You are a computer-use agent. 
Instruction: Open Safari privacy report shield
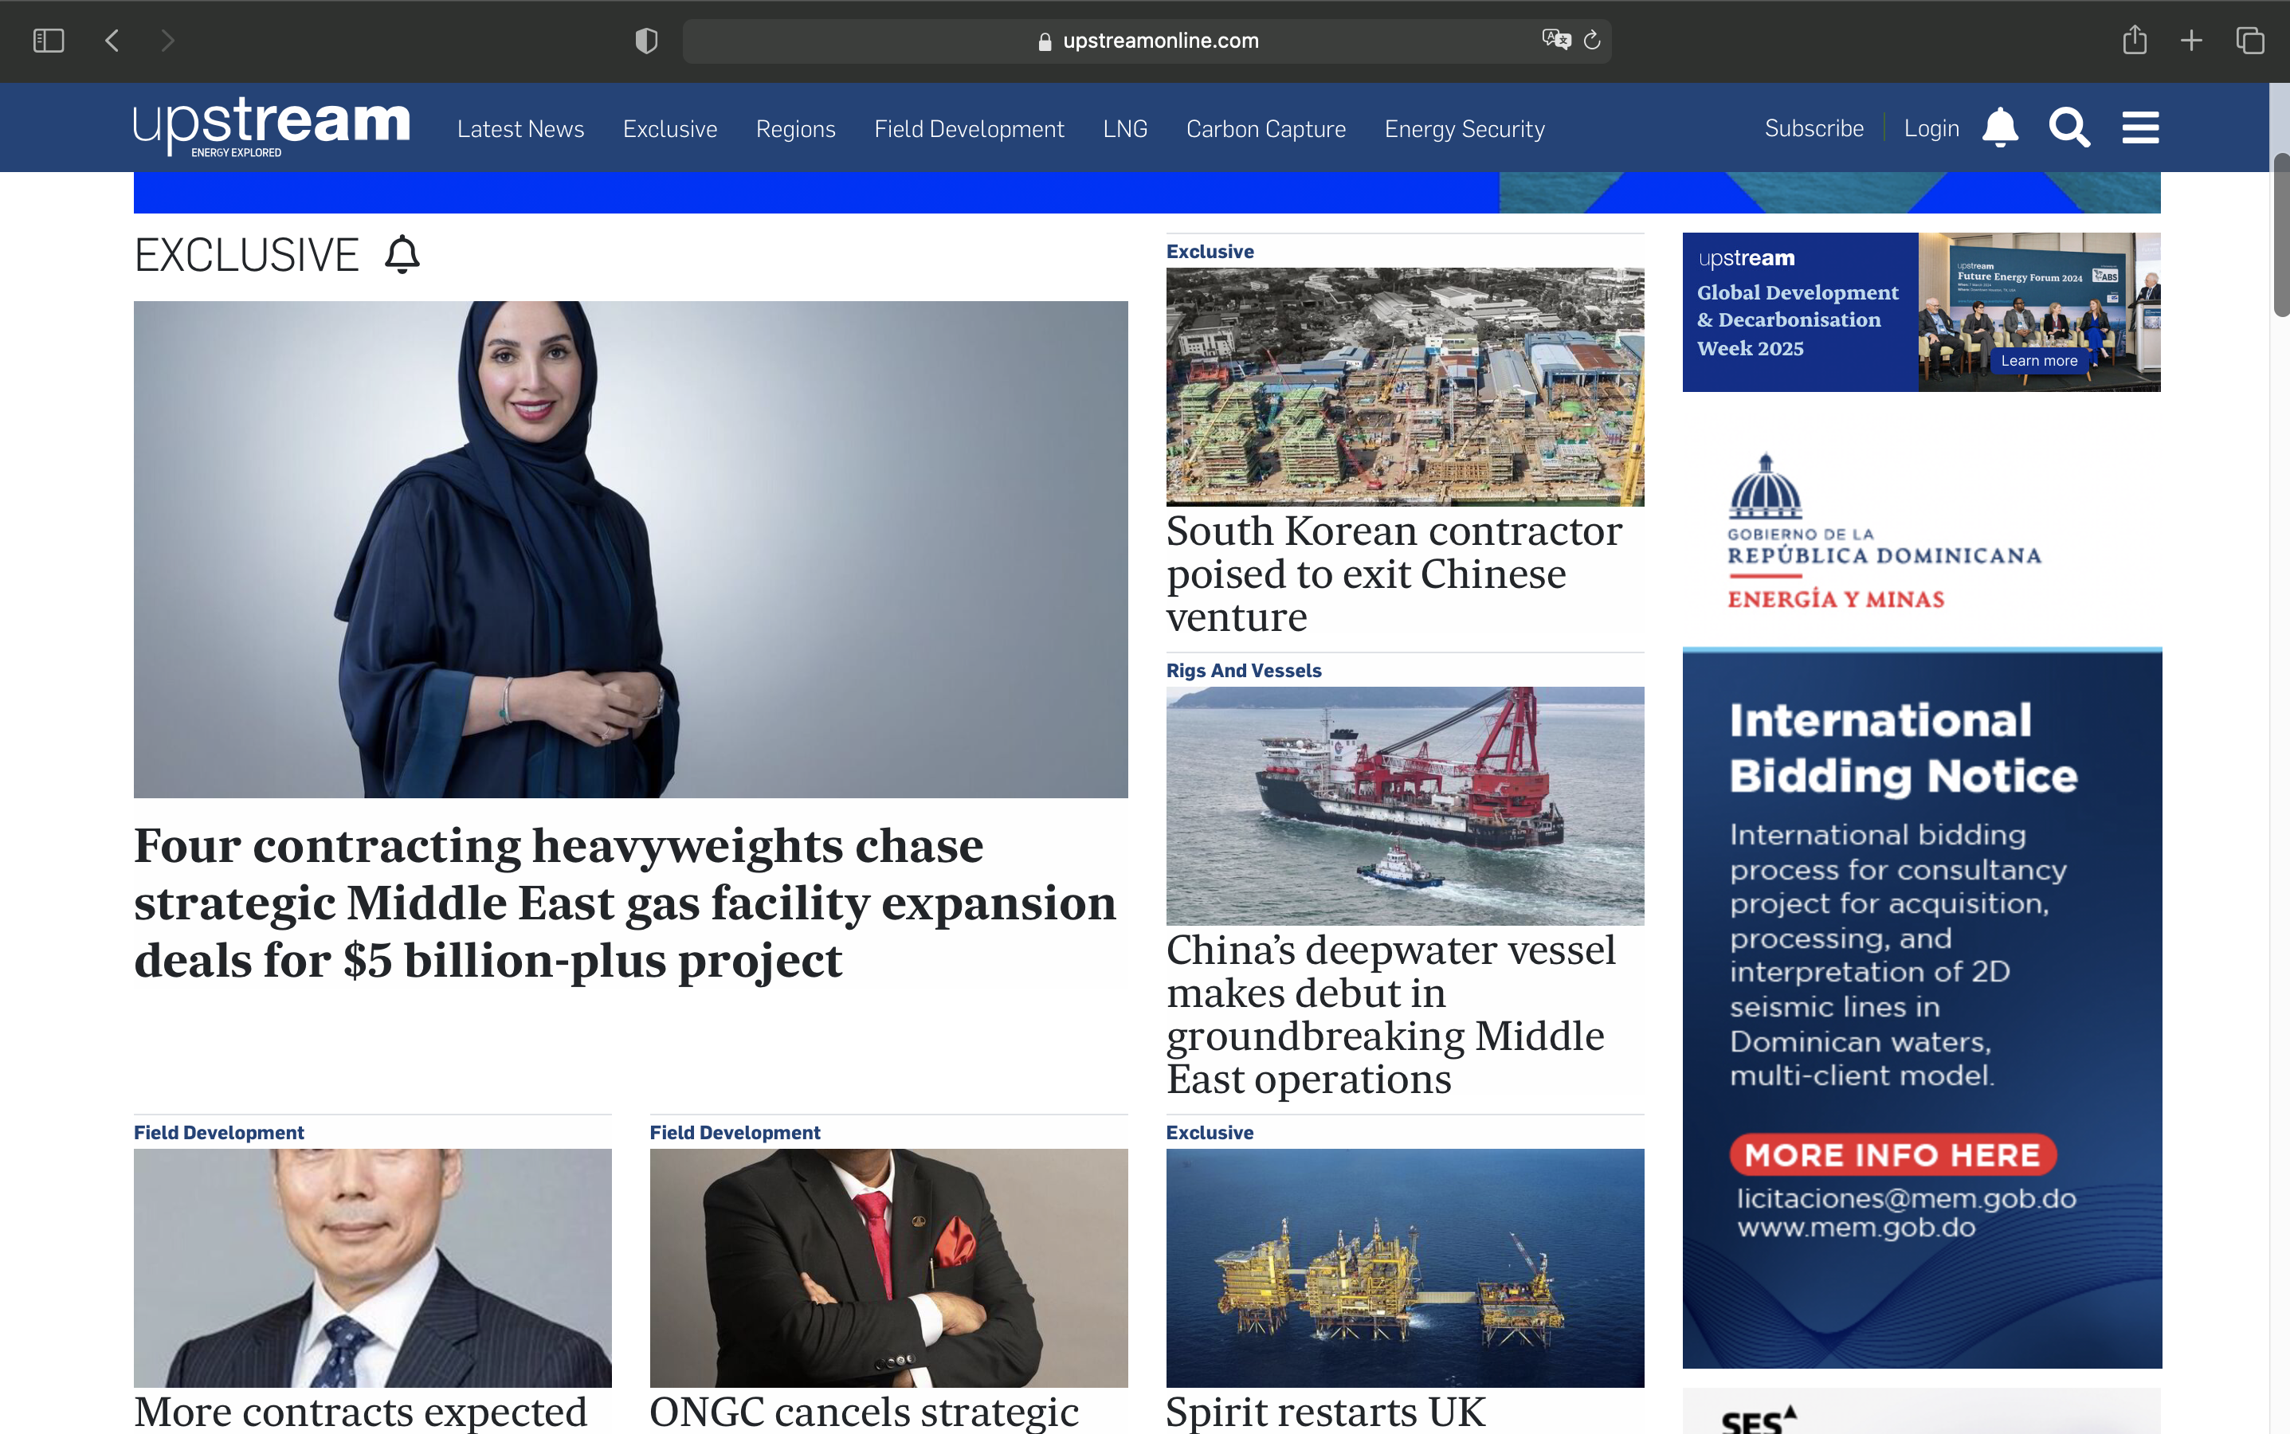click(646, 41)
